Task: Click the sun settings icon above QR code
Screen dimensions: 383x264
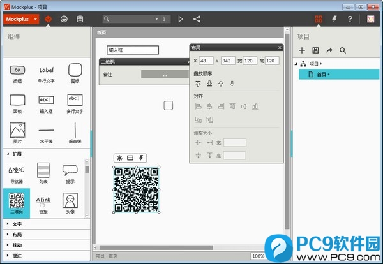Action: point(119,158)
